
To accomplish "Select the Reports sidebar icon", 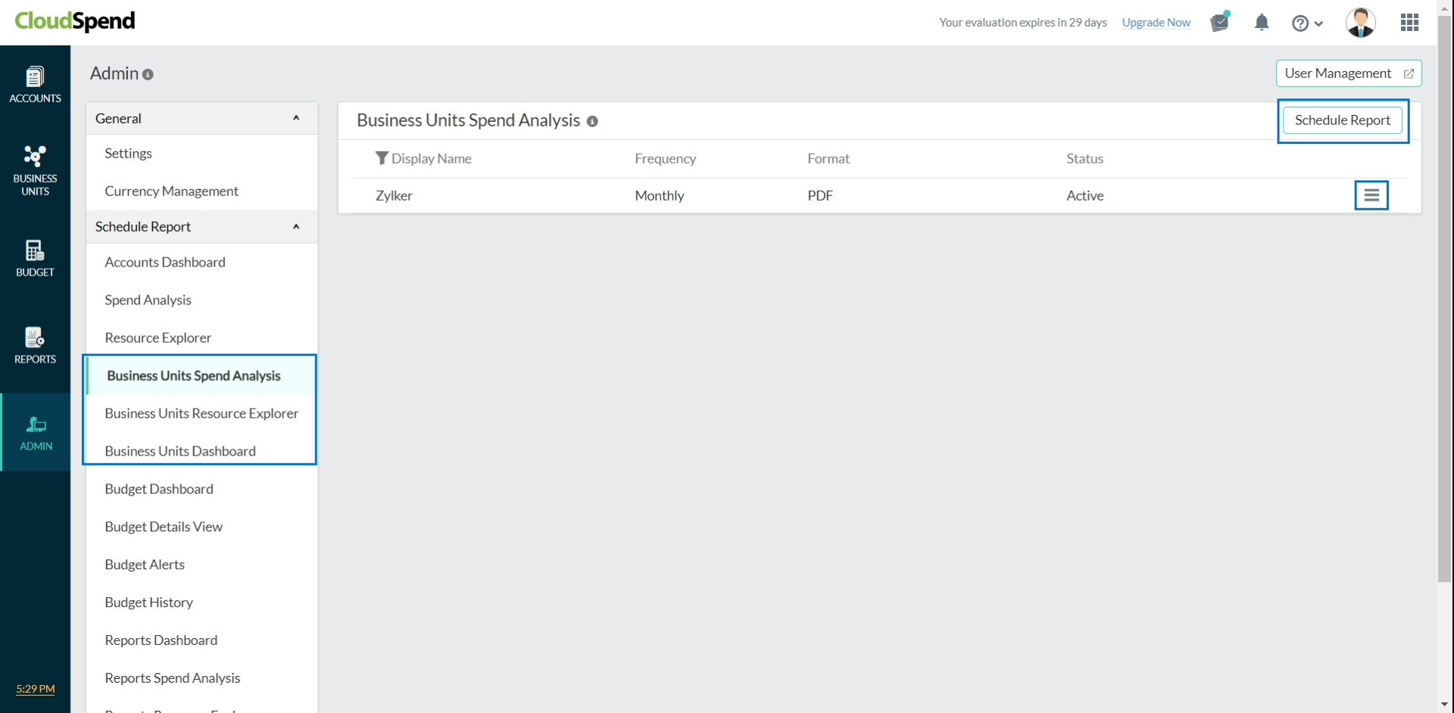I will (35, 345).
